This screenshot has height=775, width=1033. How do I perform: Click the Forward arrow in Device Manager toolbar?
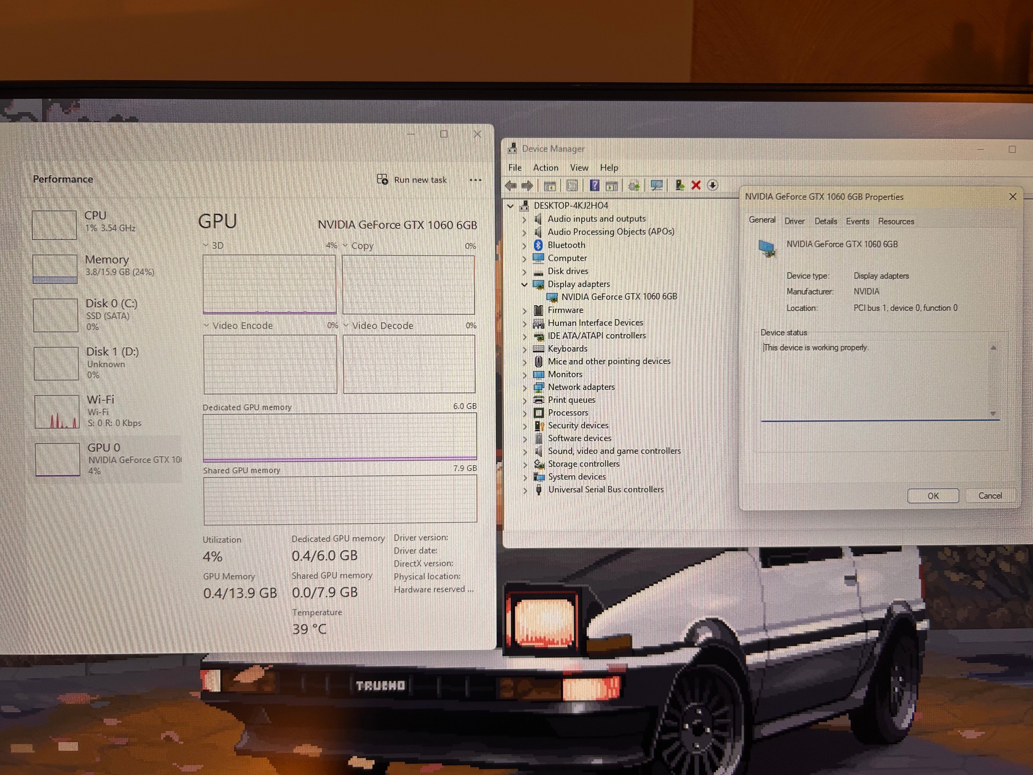527,186
